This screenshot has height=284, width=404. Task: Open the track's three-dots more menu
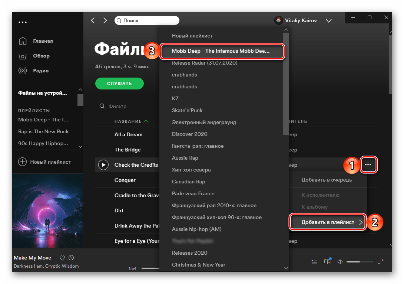click(368, 164)
